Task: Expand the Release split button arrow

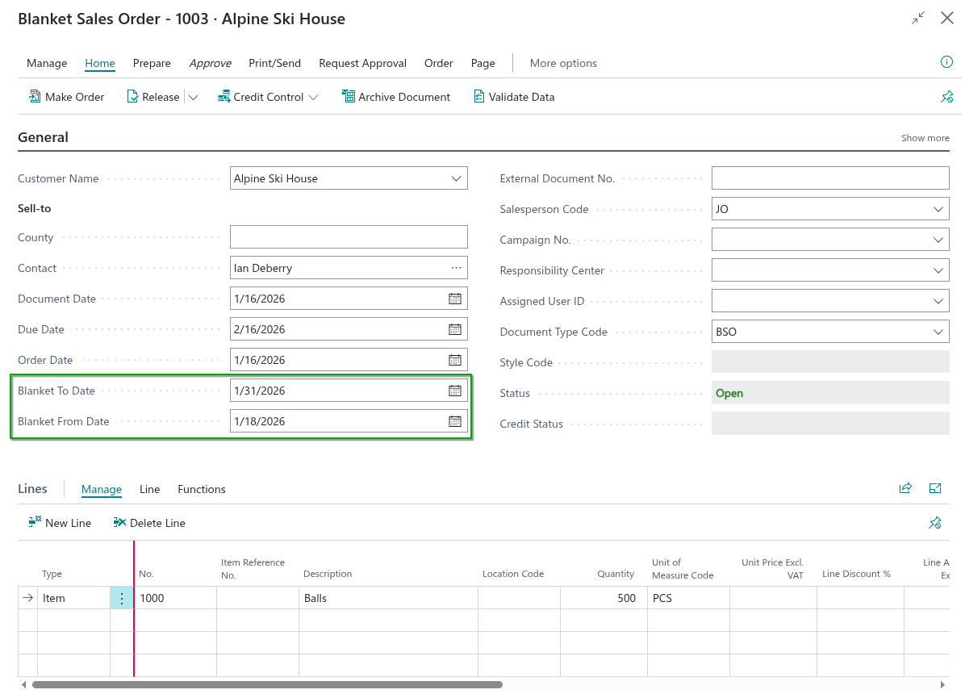Action: (193, 97)
